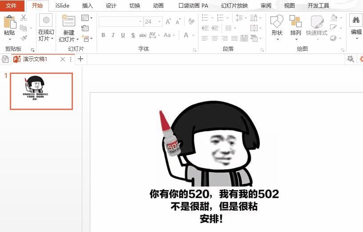The height and width of the screenshot is (232, 363).
Task: Close the 演示文稿1 document tab
Action: point(63,59)
